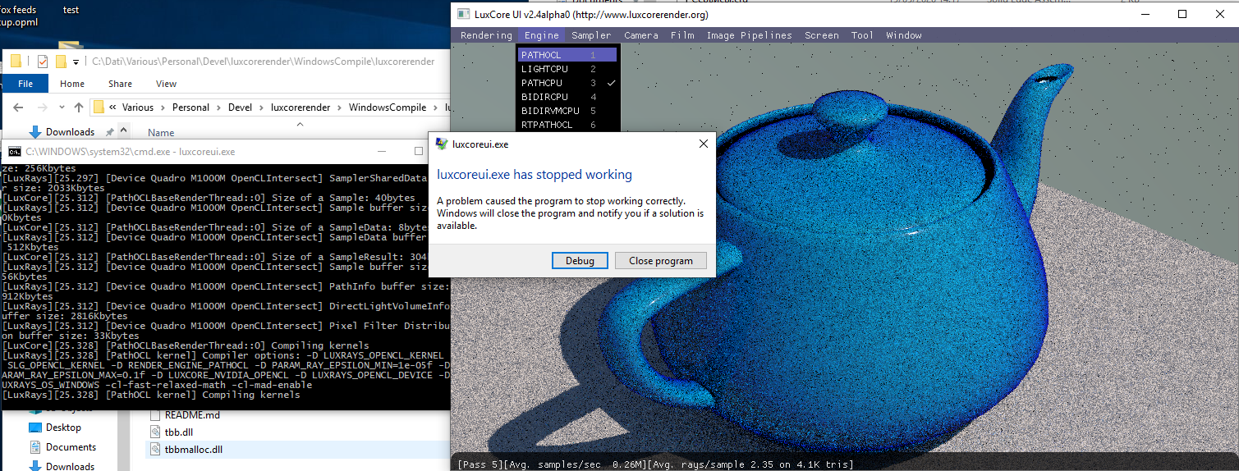Image resolution: width=1239 pixels, height=471 pixels.
Task: Click the Close program button
Action: 660,261
